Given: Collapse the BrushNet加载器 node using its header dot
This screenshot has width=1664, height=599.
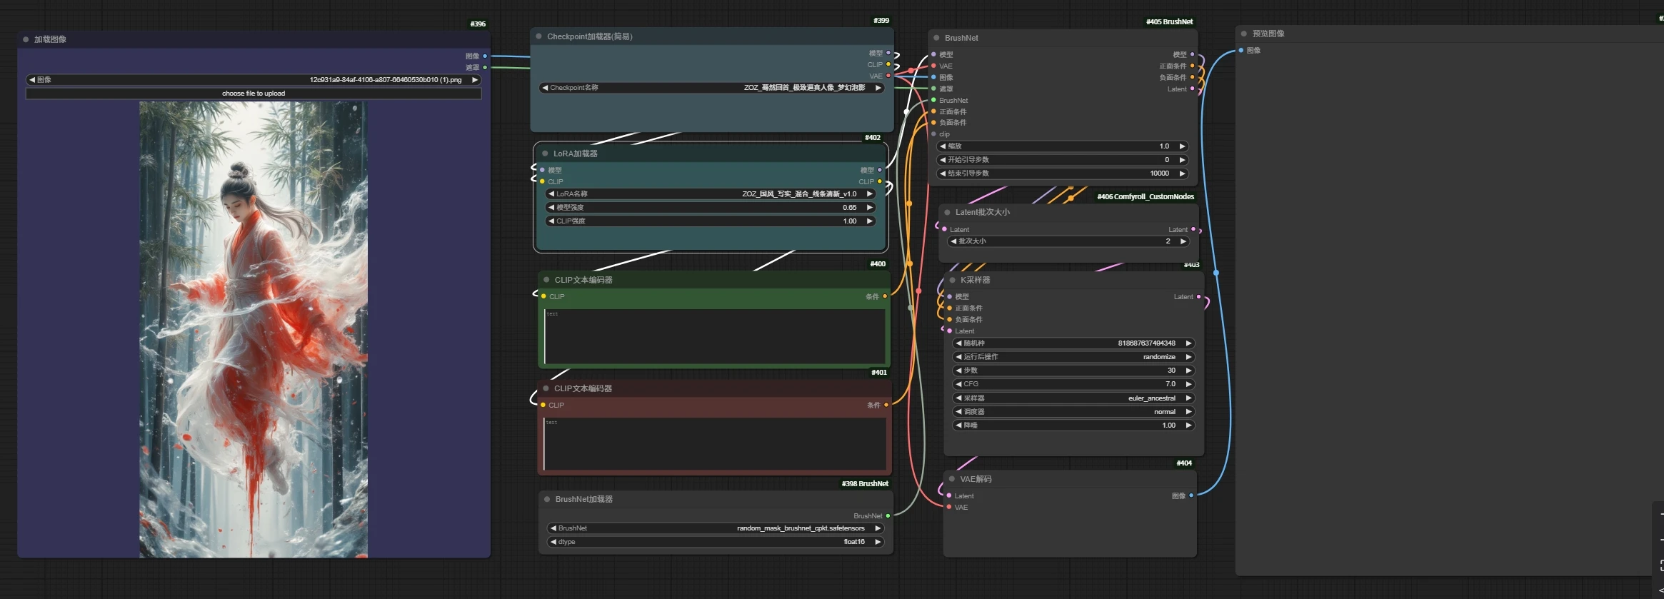Looking at the screenshot, I should pyautogui.click(x=547, y=499).
